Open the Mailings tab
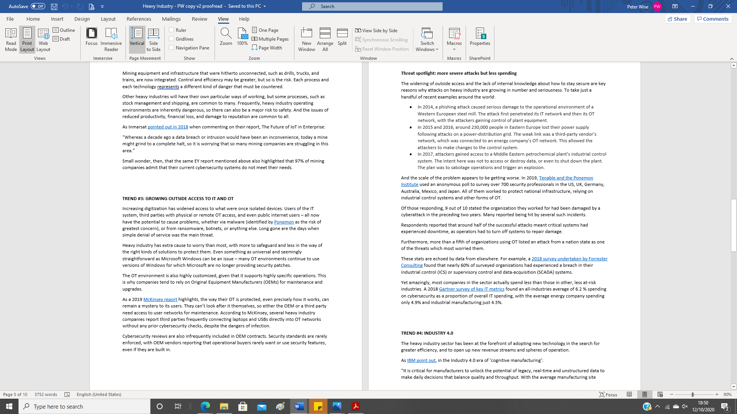The width and height of the screenshot is (737, 414). click(x=171, y=19)
